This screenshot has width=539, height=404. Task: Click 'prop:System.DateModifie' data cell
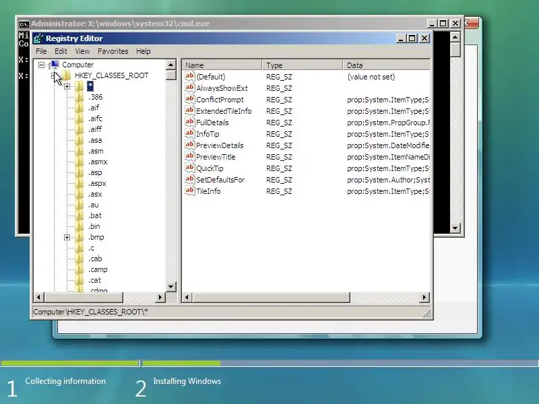[x=388, y=145]
